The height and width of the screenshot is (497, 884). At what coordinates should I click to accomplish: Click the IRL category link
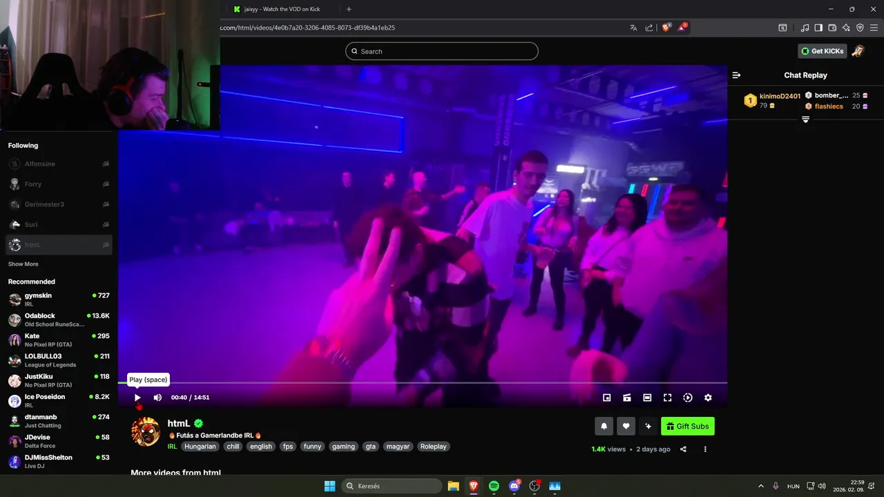172,447
